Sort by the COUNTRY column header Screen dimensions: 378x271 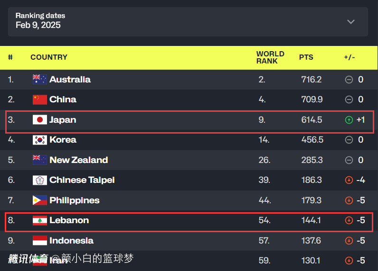click(x=49, y=57)
